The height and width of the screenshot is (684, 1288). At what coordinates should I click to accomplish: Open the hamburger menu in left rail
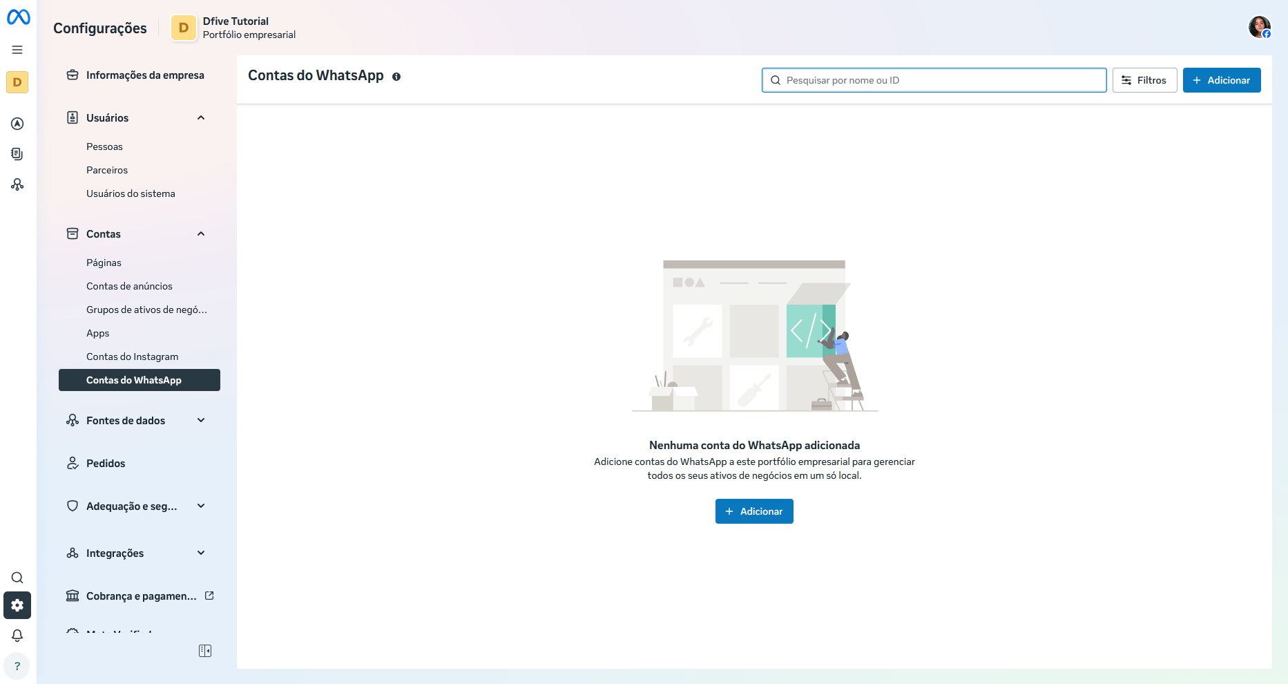click(17, 50)
